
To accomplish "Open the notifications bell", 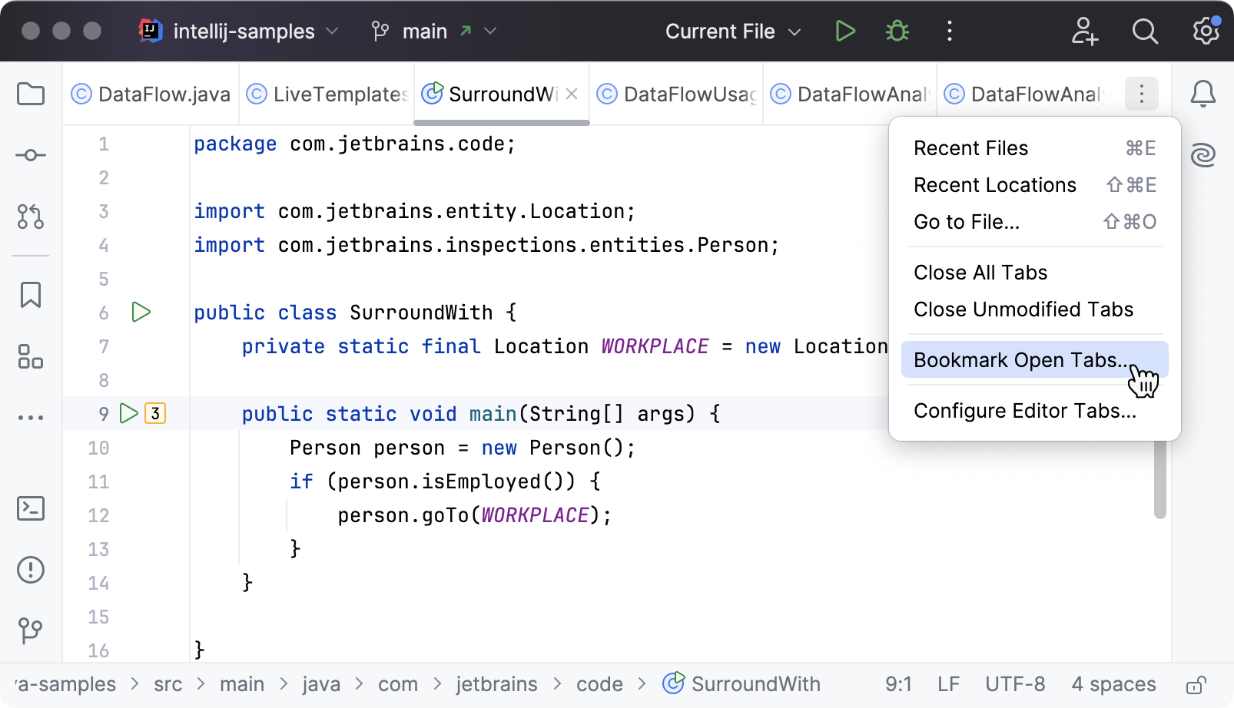I will [1203, 94].
